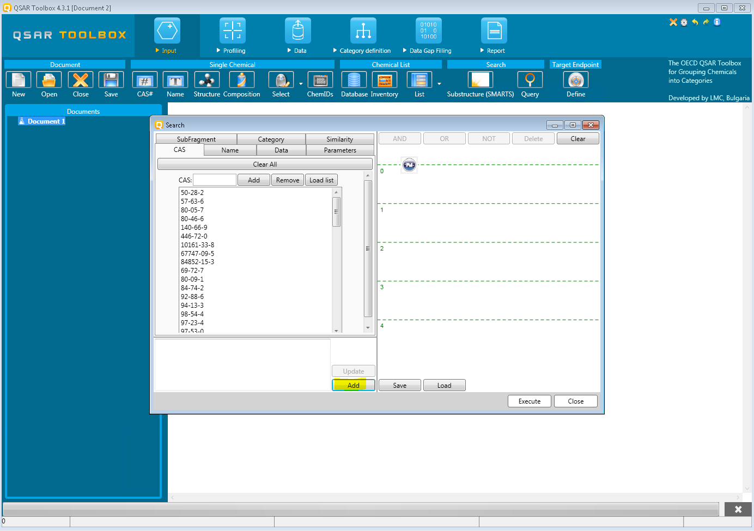Click the CAS# input icon
The height and width of the screenshot is (531, 754).
click(144, 81)
